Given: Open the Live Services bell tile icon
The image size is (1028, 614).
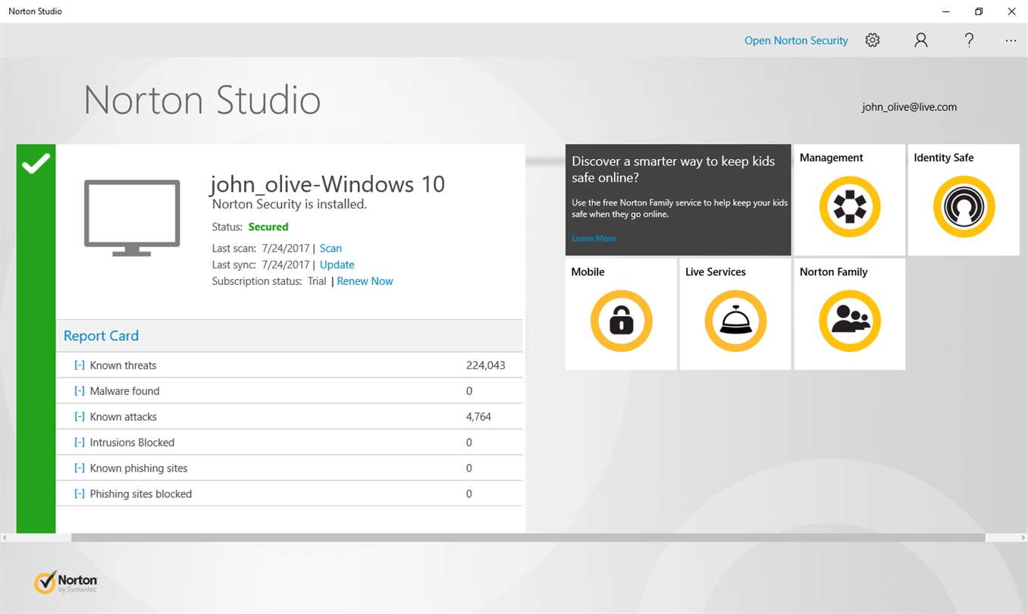Looking at the screenshot, I should tap(735, 321).
